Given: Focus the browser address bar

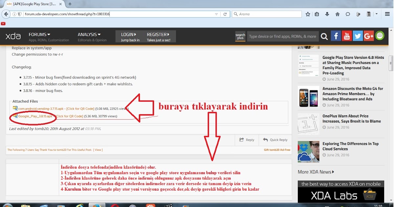Looking at the screenshot, I should [x=118, y=14].
